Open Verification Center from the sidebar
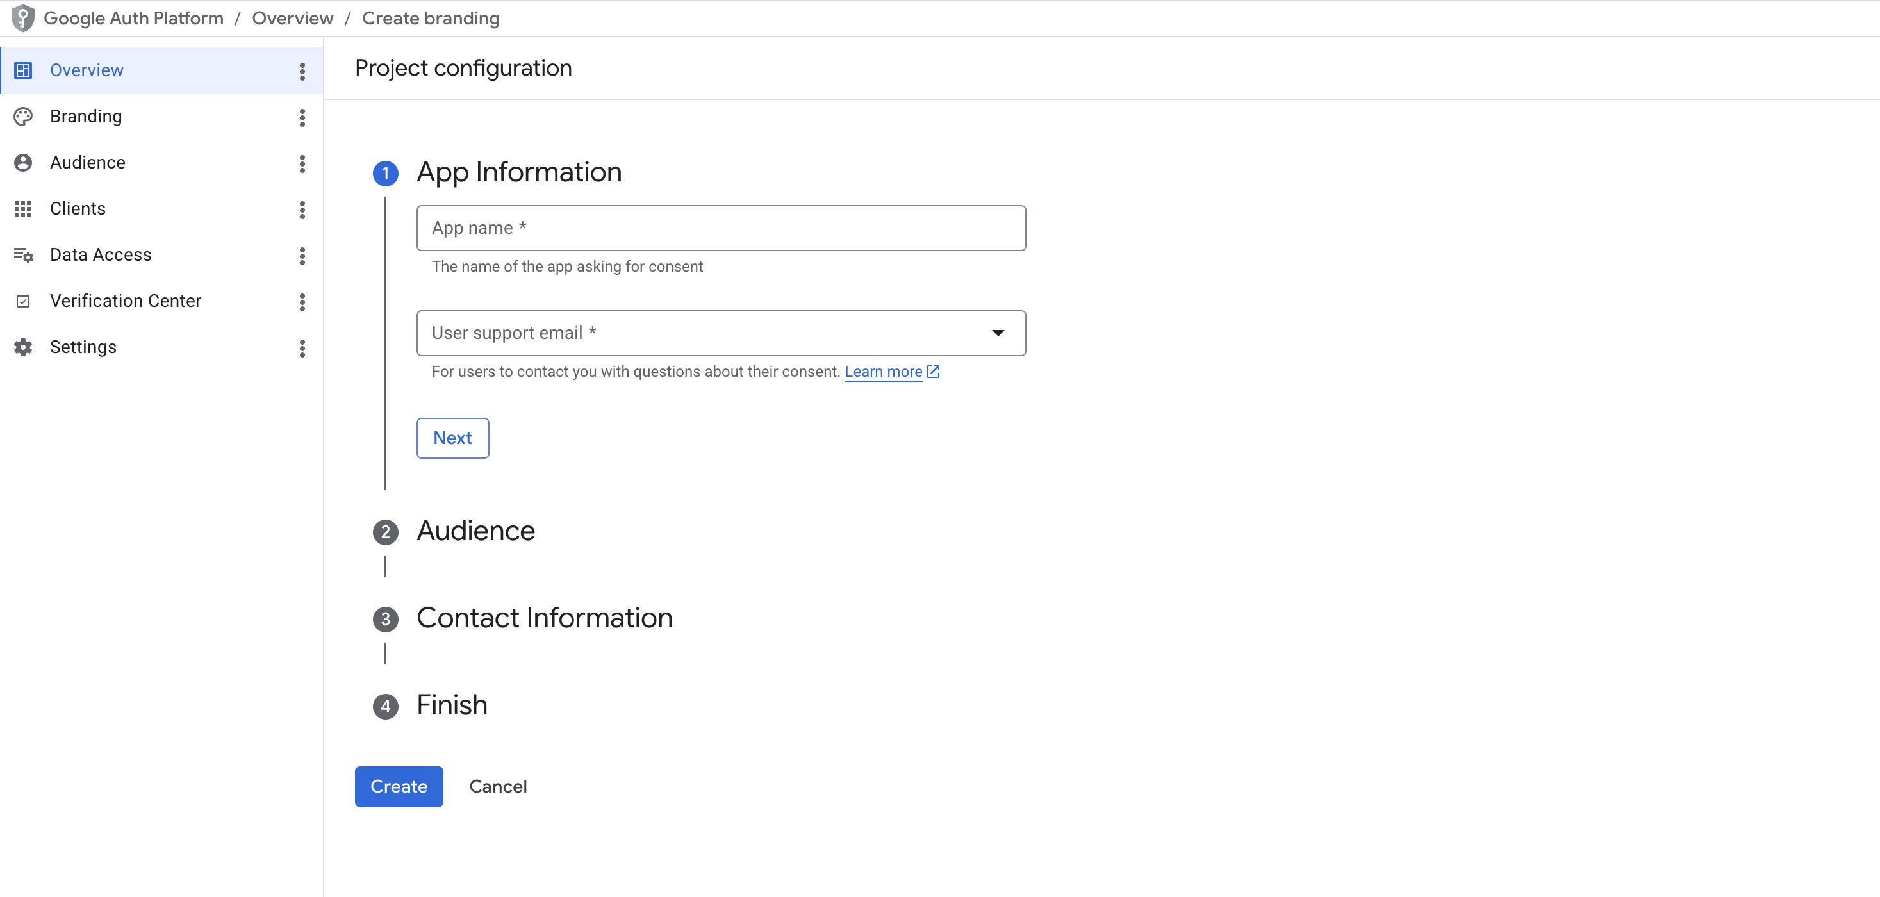Viewport: 1880px width, 897px height. pyautogui.click(x=161, y=300)
